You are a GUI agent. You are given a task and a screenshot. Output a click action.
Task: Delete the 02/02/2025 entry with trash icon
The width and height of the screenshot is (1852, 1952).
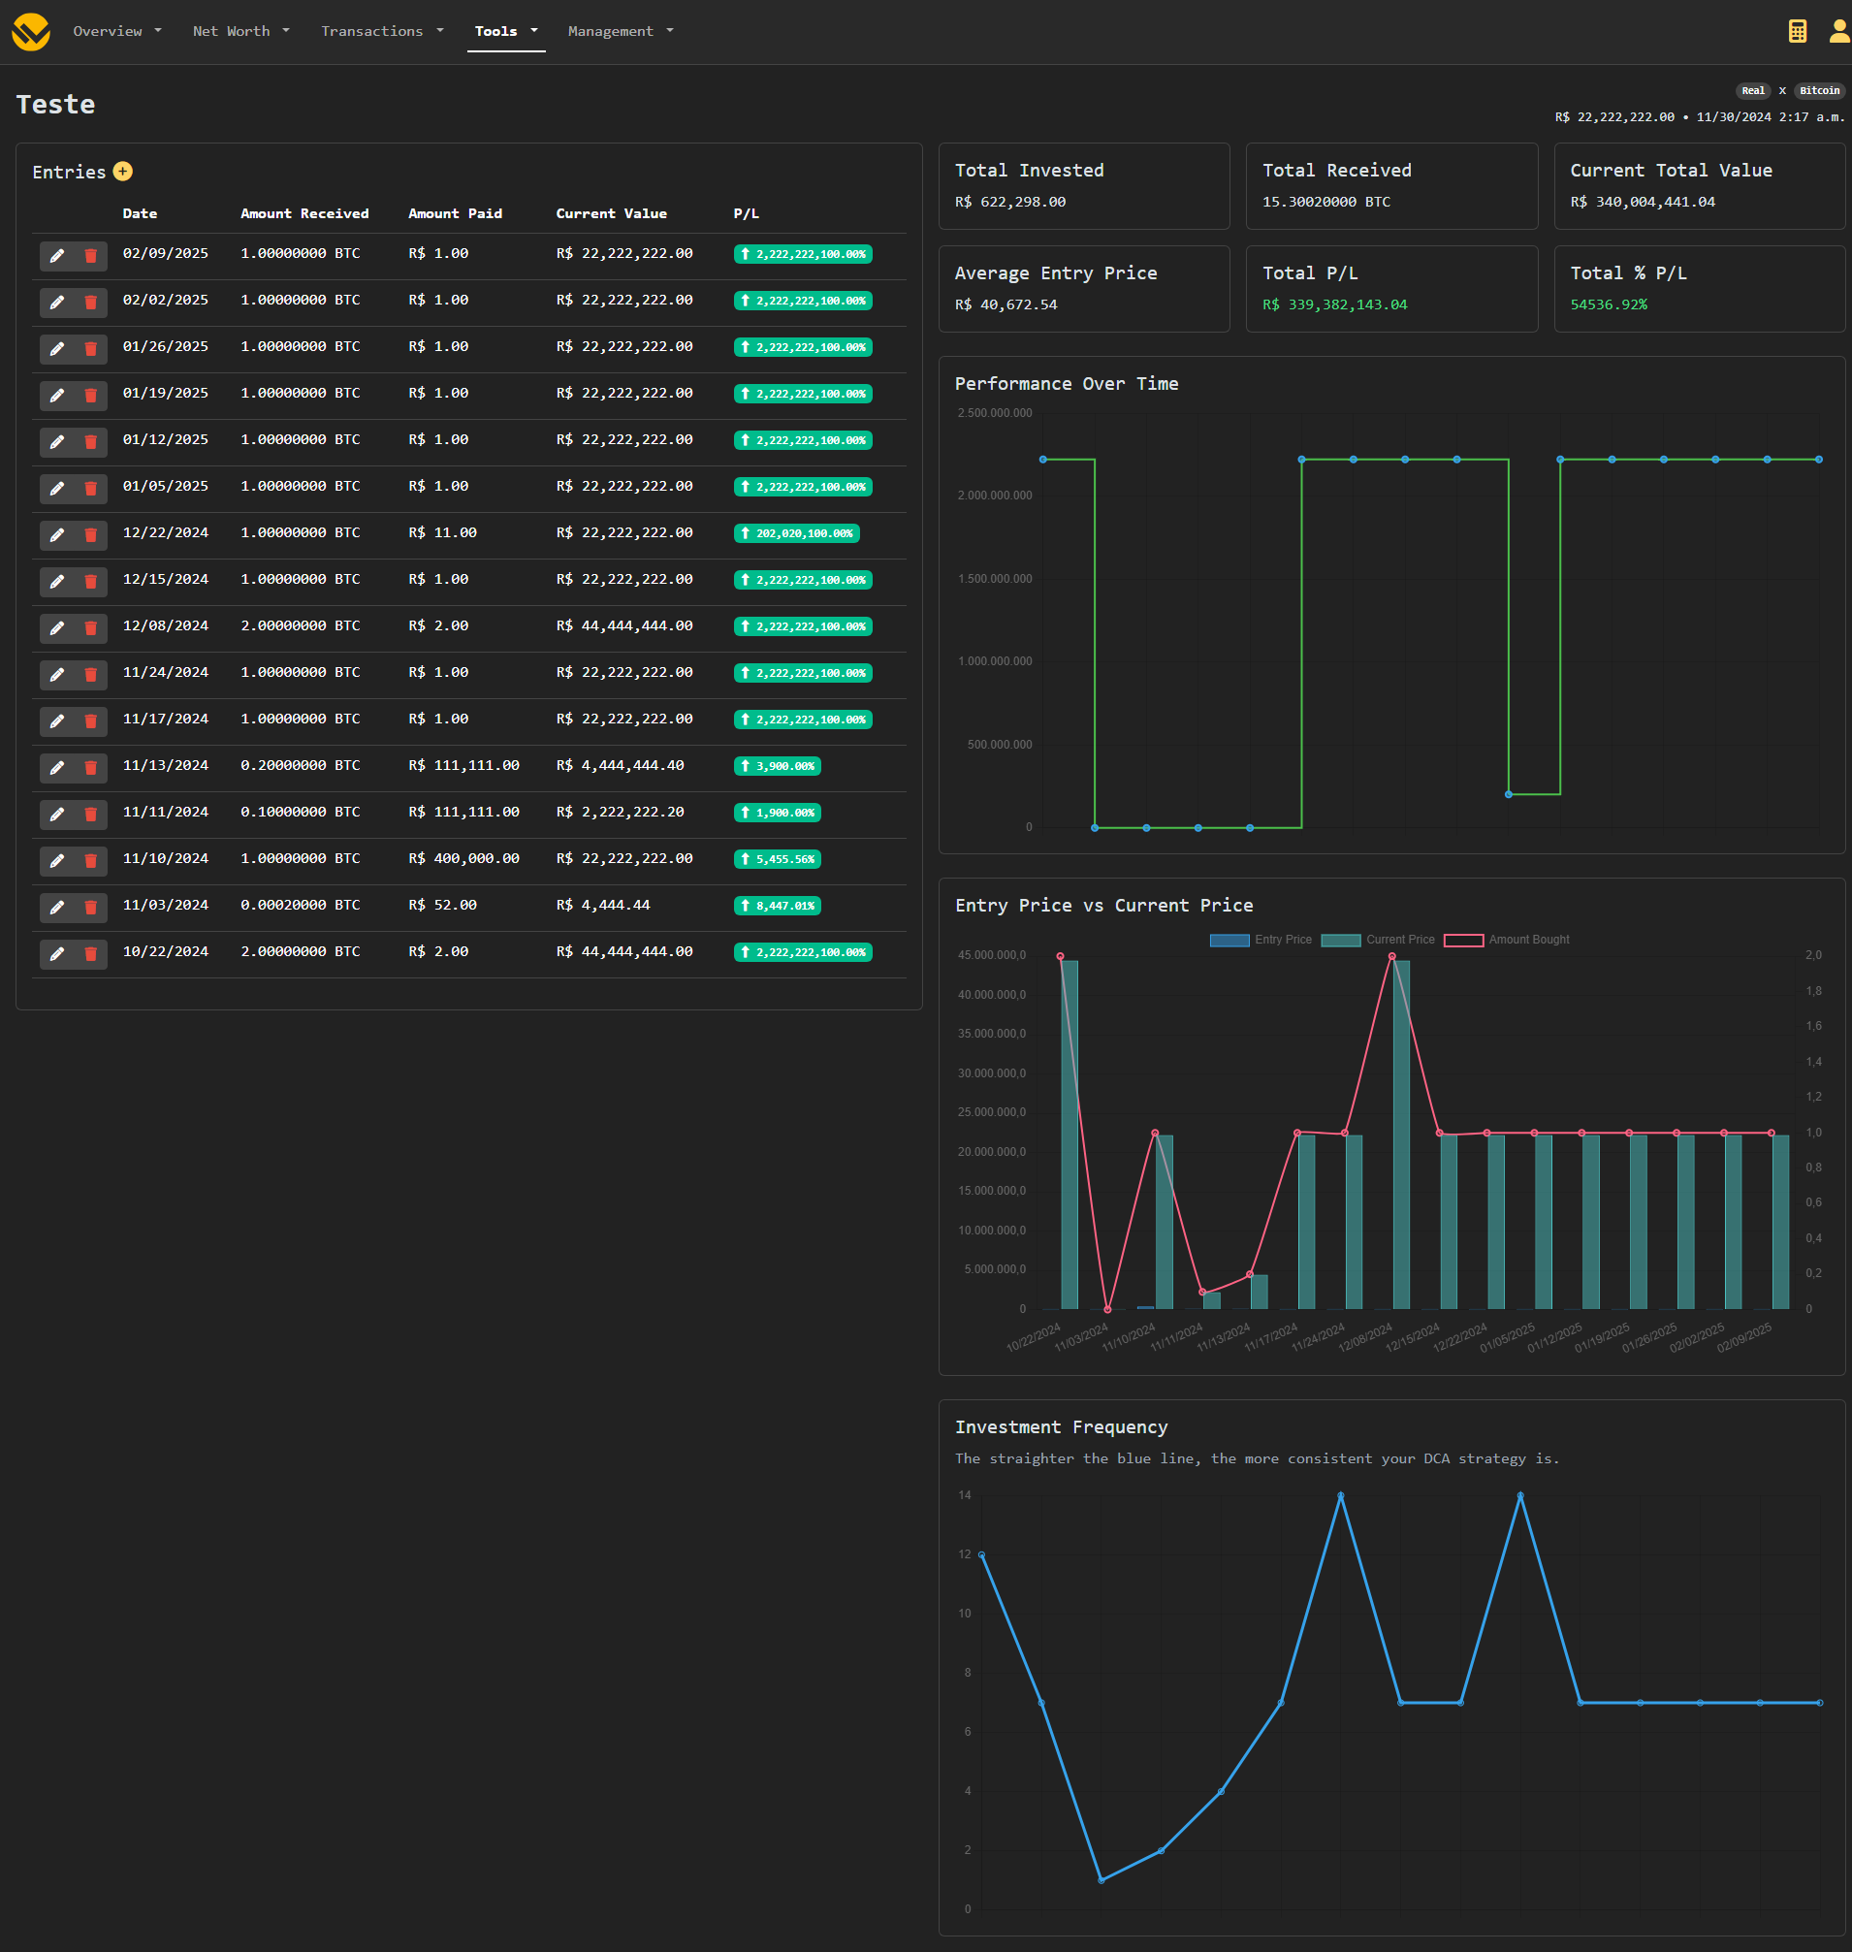click(x=91, y=303)
